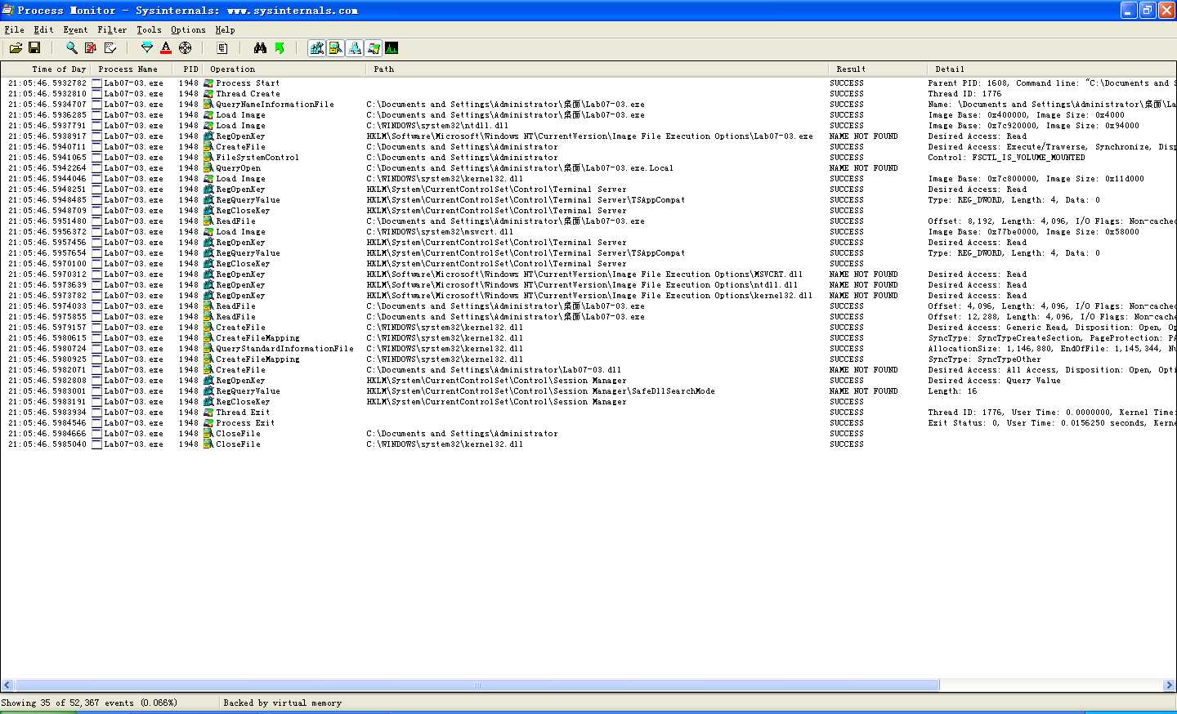Click the Lab07-03.exe.Local path cell
This screenshot has height=714, width=1177.
coord(520,168)
